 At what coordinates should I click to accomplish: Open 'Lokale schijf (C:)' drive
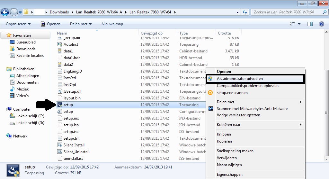(x=30, y=116)
